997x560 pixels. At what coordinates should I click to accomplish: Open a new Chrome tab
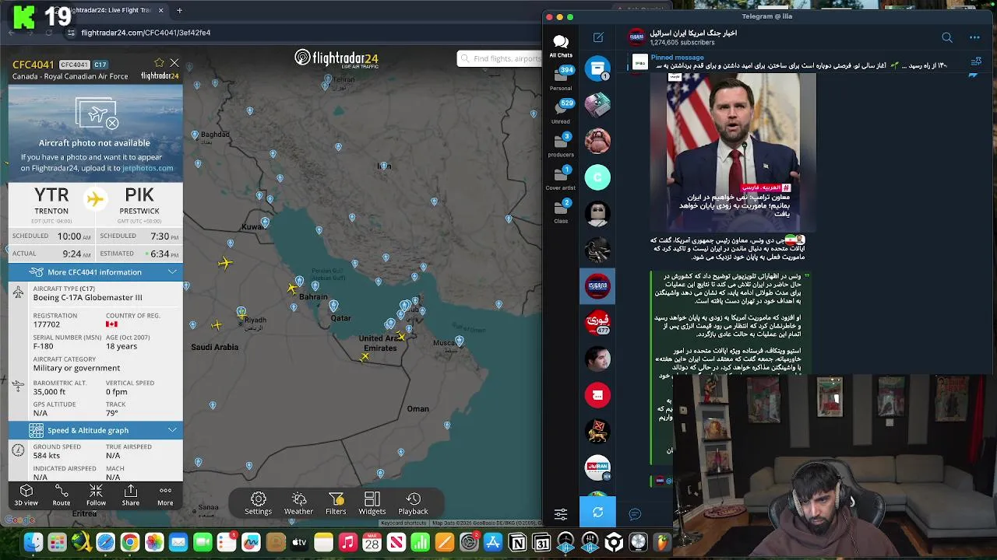(x=179, y=10)
